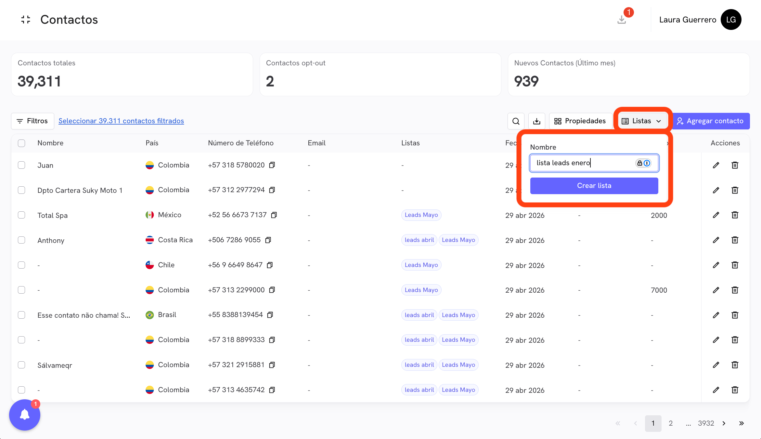Click Agregar contacto button

point(710,121)
